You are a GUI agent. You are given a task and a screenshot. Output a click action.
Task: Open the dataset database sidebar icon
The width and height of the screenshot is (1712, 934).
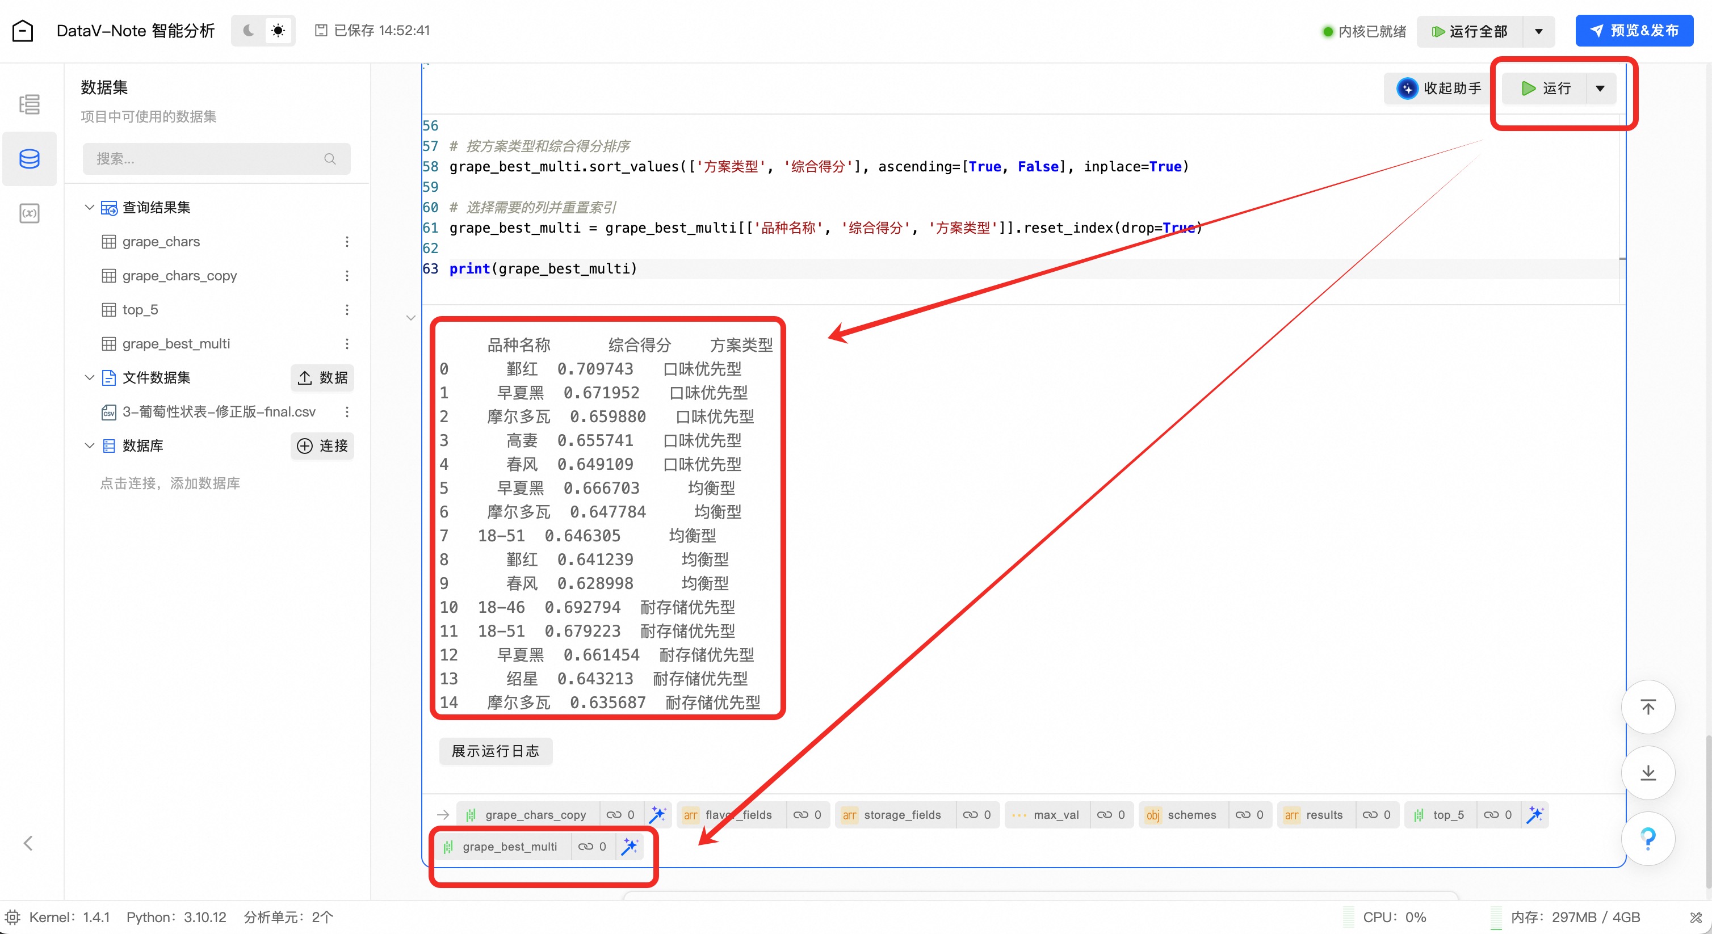(x=30, y=159)
